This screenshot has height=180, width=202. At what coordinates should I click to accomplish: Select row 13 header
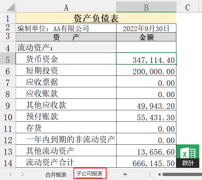8,150
